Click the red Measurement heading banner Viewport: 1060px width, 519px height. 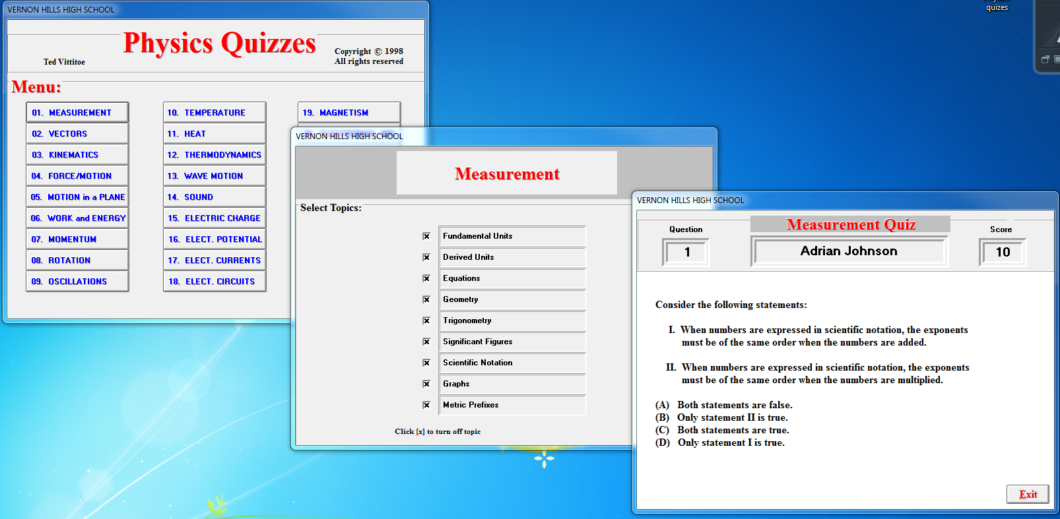click(507, 173)
